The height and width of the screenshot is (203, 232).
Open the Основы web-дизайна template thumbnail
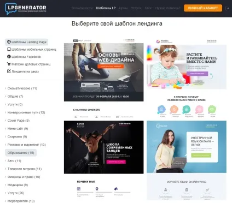click(x=103, y=79)
